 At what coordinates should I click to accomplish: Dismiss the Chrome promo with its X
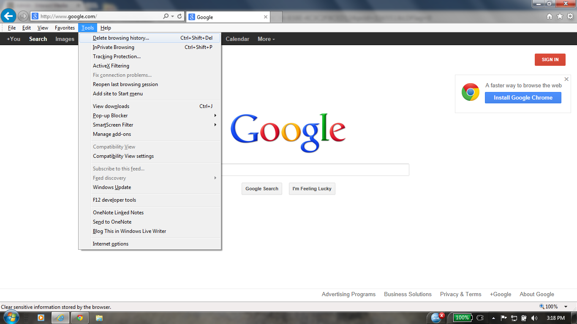566,79
